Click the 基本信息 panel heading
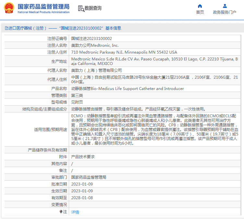244x219 pixels. (x=113, y=28)
